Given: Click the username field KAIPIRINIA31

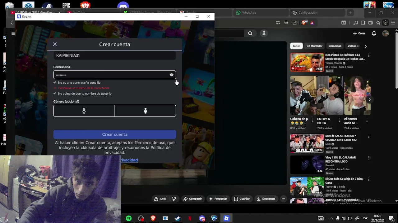Looking at the screenshot, I should pyautogui.click(x=114, y=55).
